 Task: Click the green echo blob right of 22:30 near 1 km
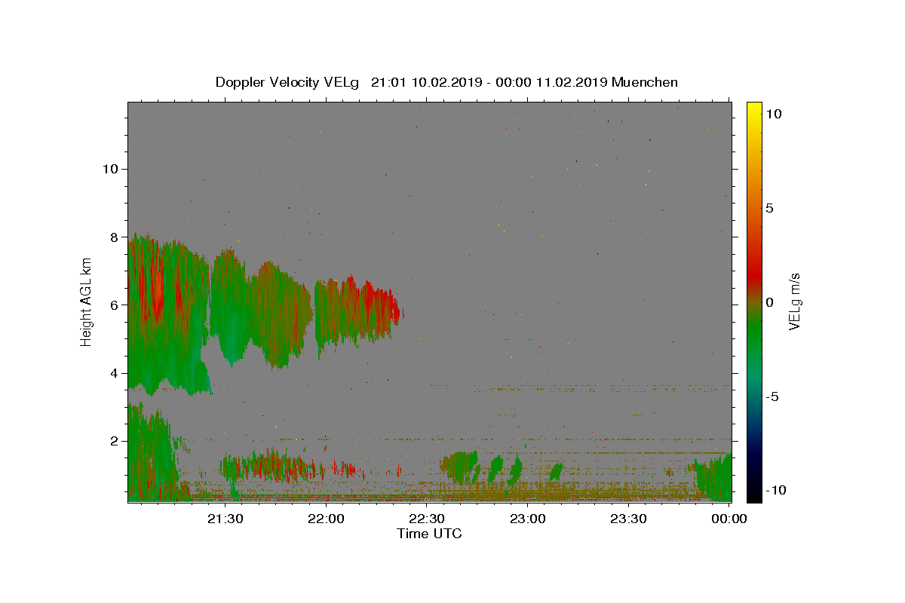[x=459, y=467]
